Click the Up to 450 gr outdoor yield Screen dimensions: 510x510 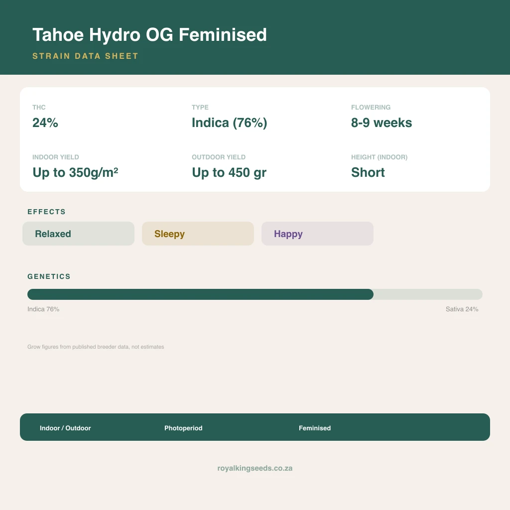(229, 172)
